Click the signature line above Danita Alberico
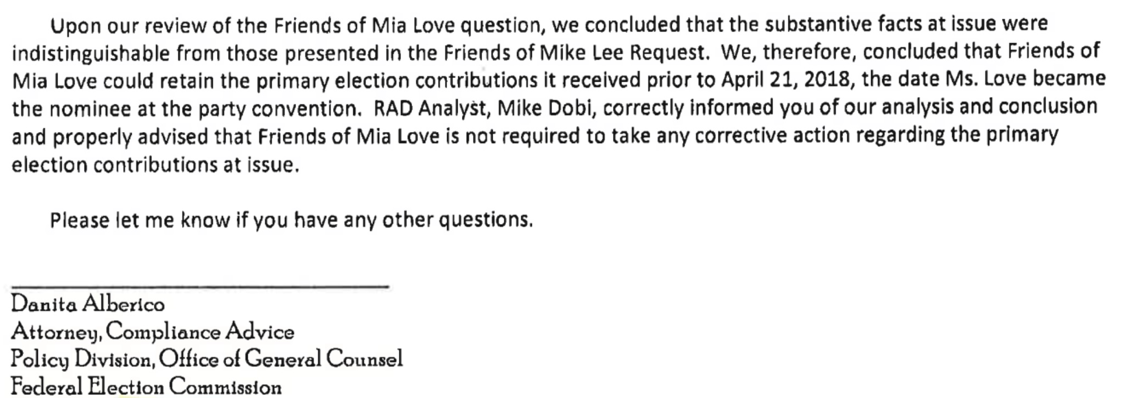Screen dimensions: 1148x398 [x=200, y=286]
